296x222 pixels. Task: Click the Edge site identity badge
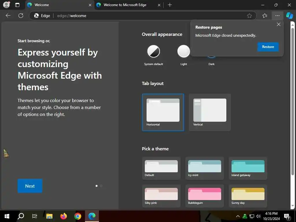(x=42, y=16)
